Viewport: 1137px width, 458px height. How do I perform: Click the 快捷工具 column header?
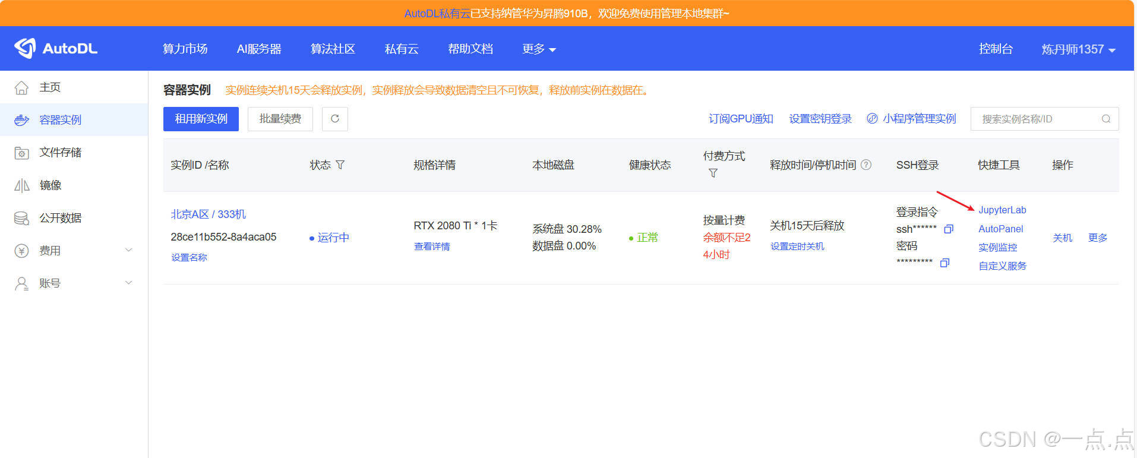click(x=999, y=165)
